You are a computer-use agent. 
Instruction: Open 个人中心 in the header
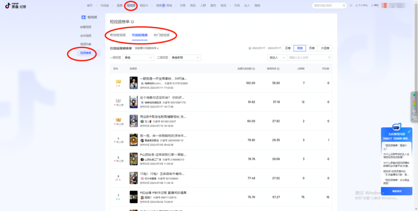[x=362, y=5]
